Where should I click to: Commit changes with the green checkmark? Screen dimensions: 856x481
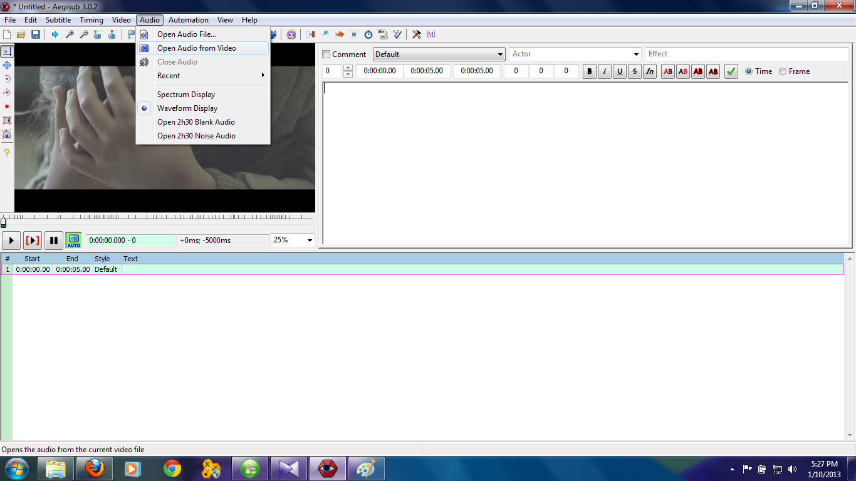(731, 71)
